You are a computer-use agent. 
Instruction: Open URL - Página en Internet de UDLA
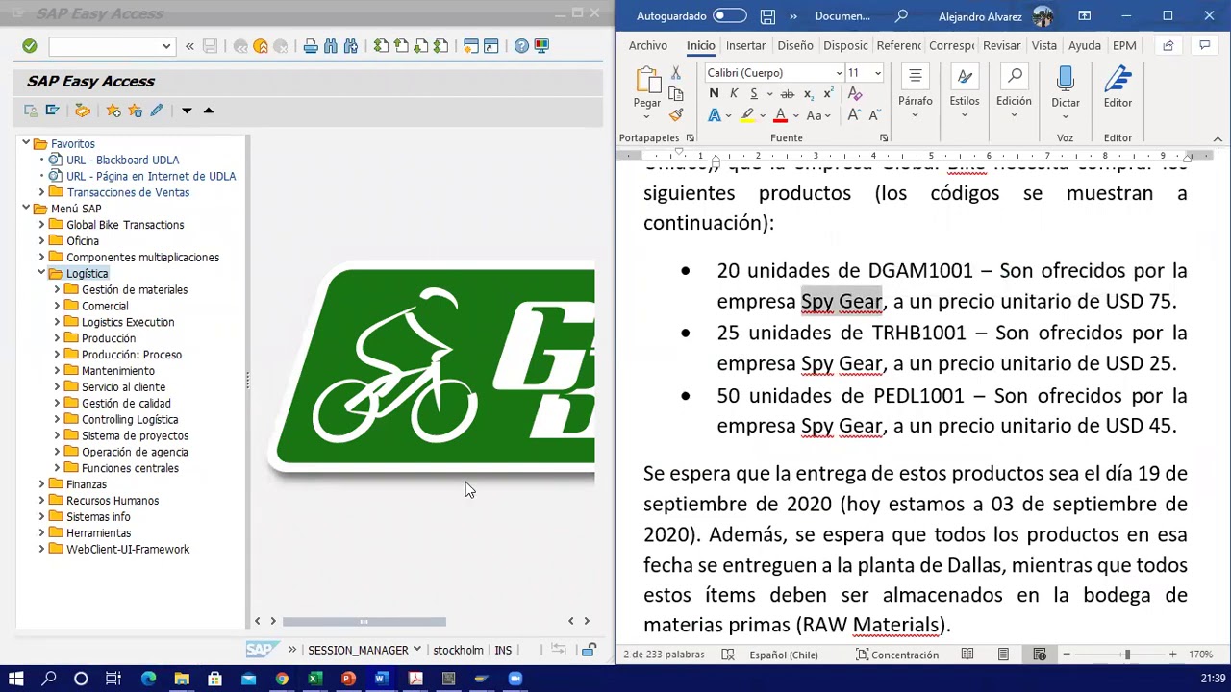pyautogui.click(x=151, y=176)
